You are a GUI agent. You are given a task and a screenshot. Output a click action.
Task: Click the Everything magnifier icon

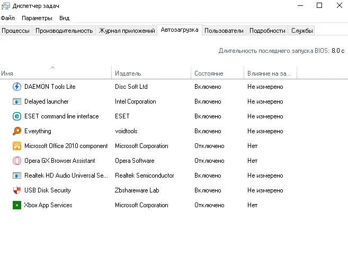[x=17, y=131]
